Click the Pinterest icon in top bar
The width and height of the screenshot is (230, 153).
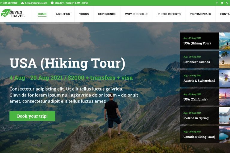[227, 3]
